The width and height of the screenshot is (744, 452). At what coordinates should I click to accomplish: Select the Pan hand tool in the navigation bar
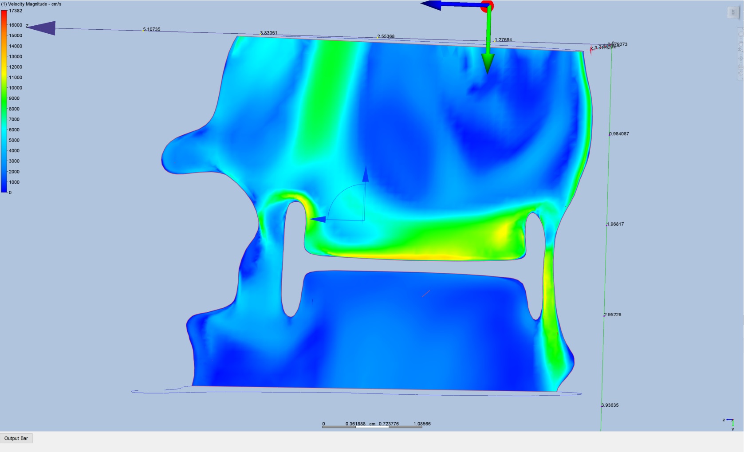[x=741, y=43]
